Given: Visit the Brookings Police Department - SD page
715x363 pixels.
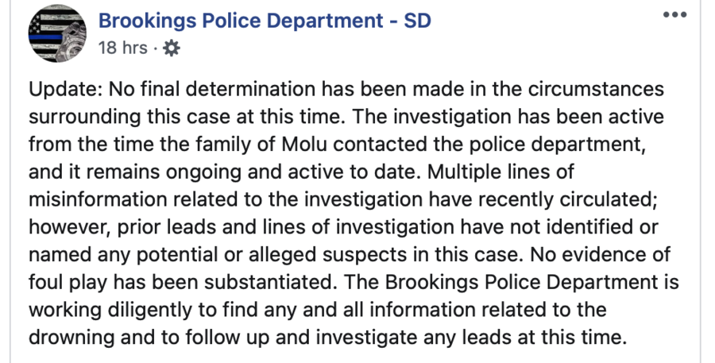Looking at the screenshot, I should (x=265, y=21).
